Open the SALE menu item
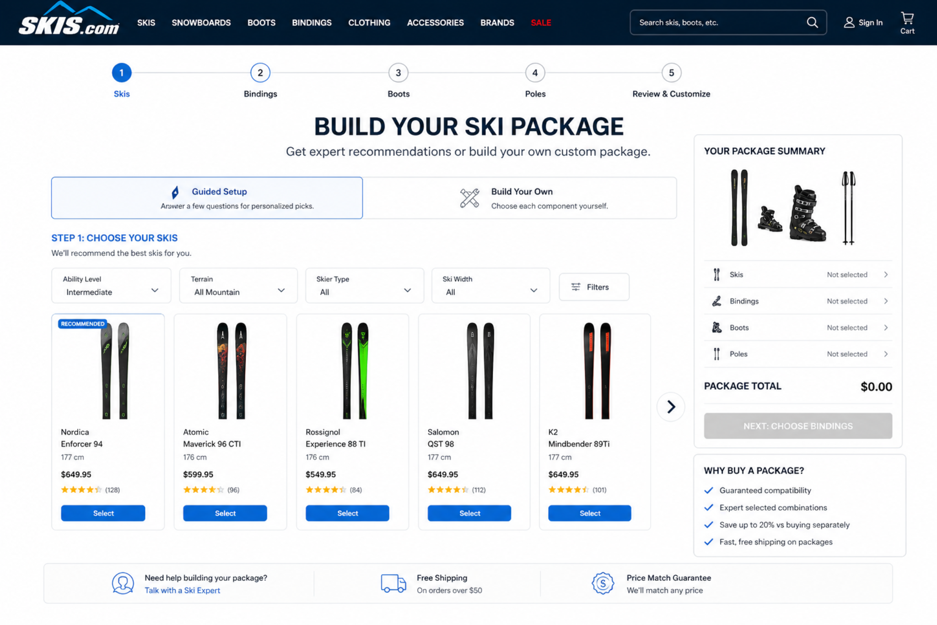This screenshot has width=937, height=625. click(x=540, y=22)
